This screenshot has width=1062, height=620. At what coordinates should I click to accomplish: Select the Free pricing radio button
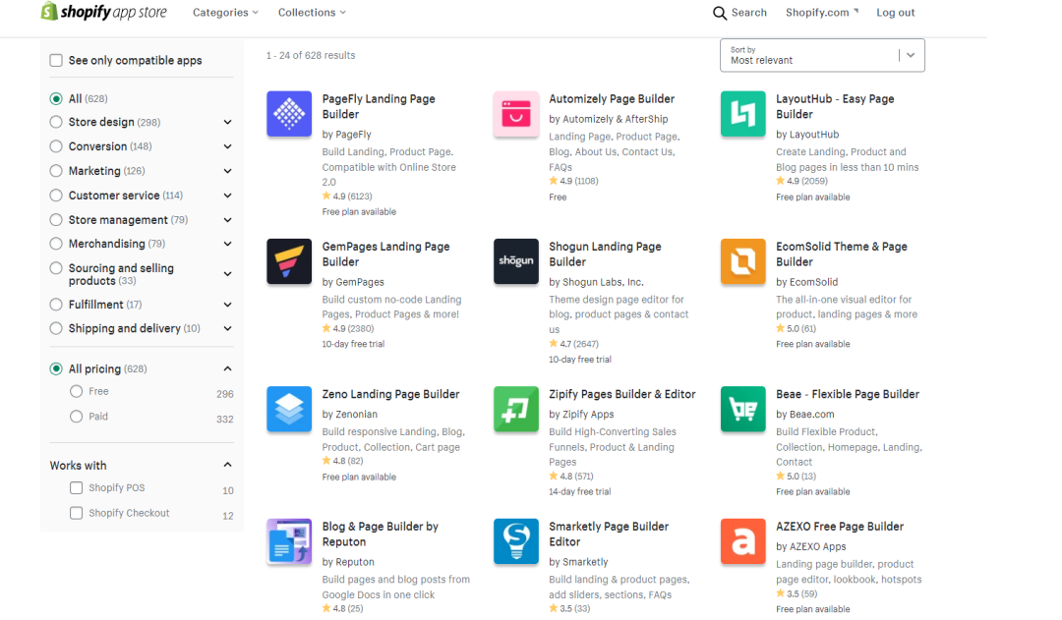(76, 391)
